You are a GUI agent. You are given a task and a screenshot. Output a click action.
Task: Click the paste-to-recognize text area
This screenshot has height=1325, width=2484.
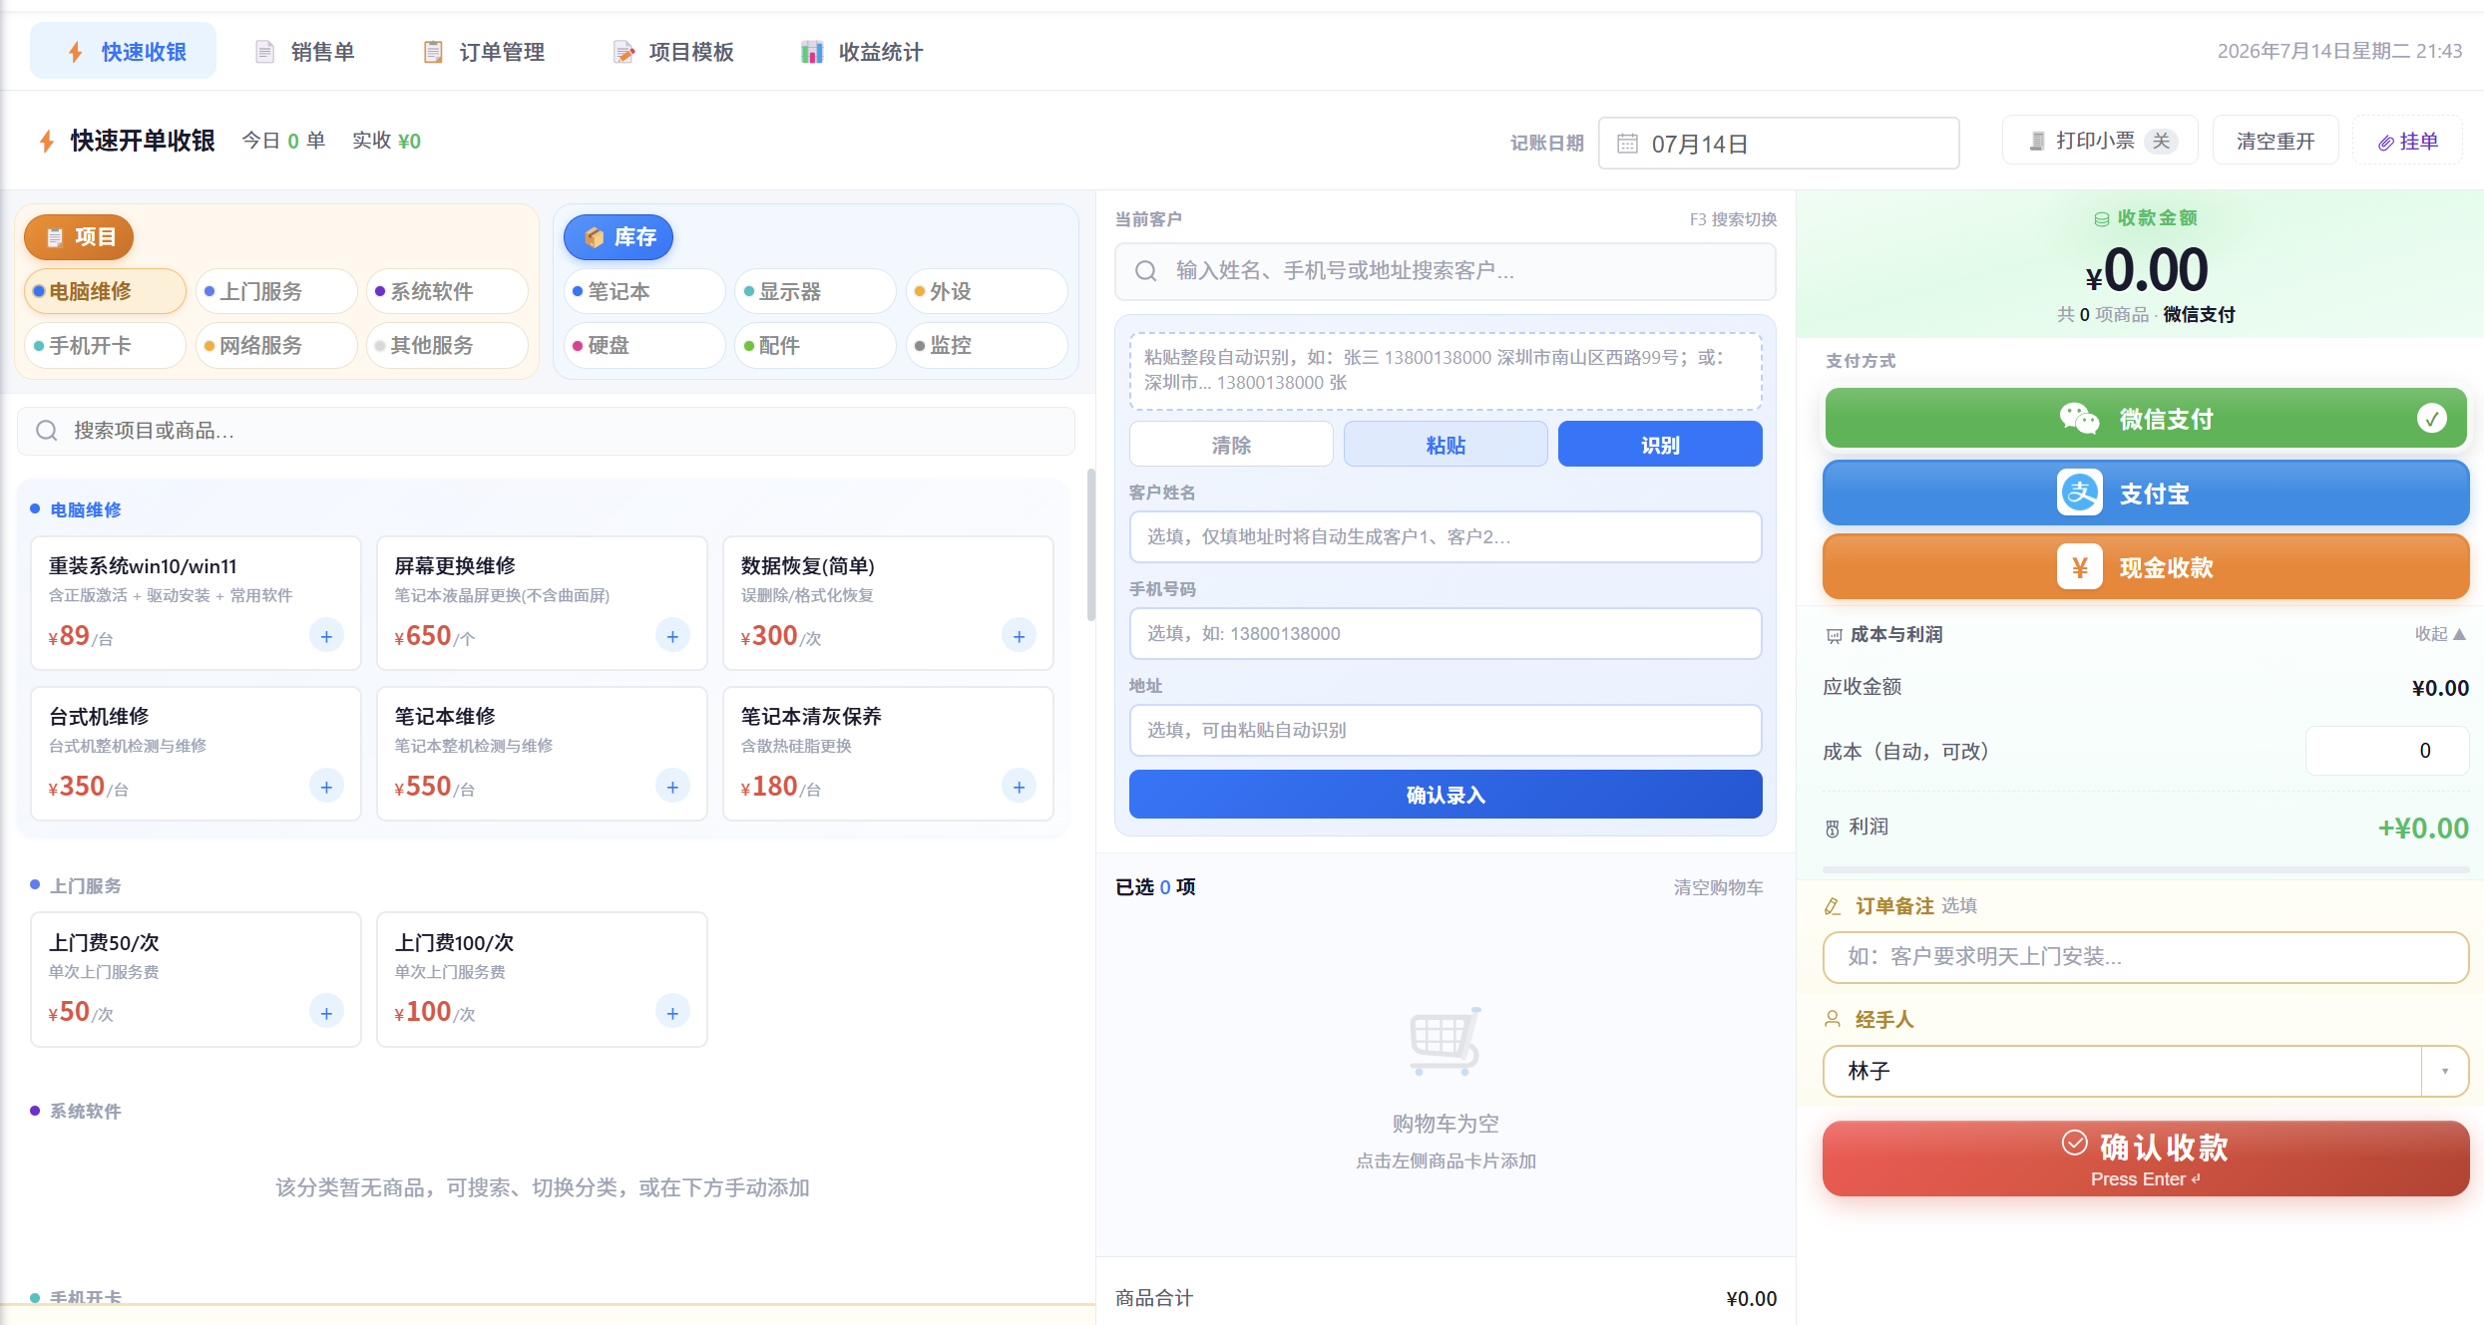pyautogui.click(x=1446, y=370)
